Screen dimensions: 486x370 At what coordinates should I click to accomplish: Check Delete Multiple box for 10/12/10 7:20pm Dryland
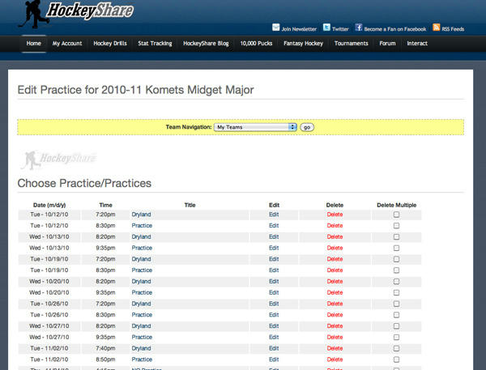[x=396, y=215]
